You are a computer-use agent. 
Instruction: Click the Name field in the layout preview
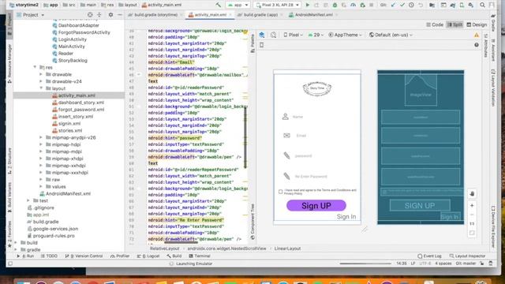tap(317, 117)
